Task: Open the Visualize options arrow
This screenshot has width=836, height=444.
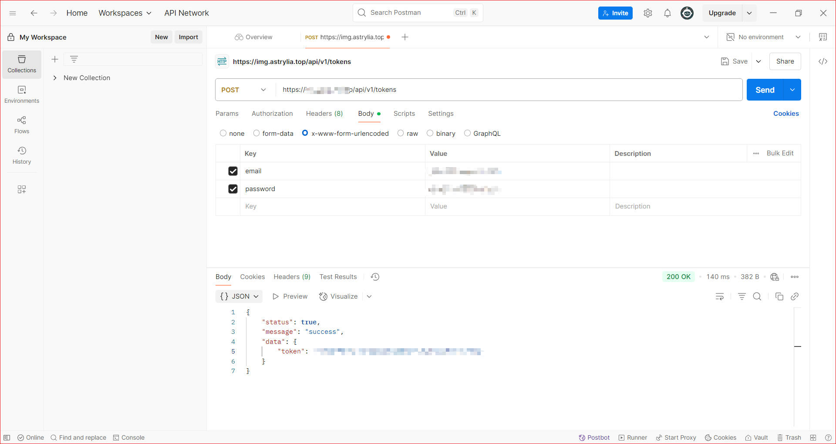Action: click(x=369, y=296)
